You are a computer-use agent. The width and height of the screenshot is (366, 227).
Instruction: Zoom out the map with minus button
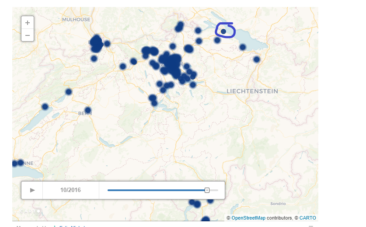pyautogui.click(x=28, y=35)
